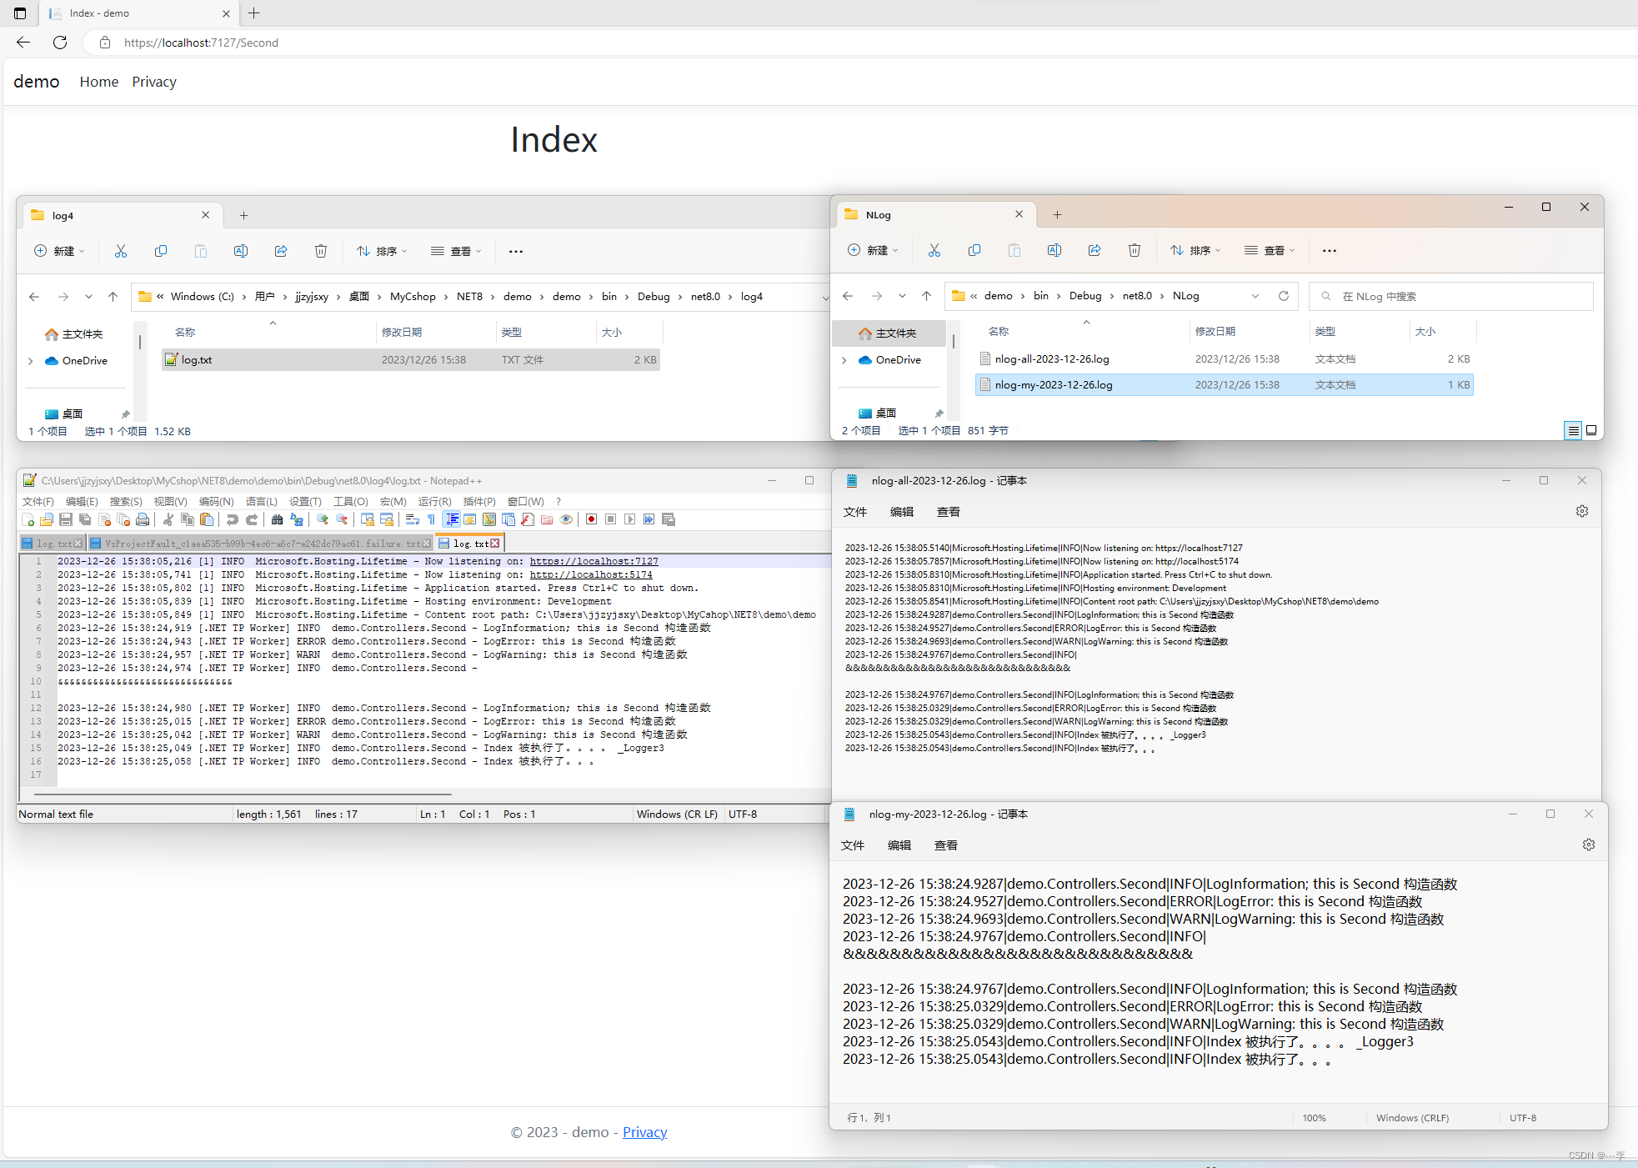Click the Open file icon in Notepad++ toolbar
Screen dimensions: 1638x1168
pyautogui.click(x=47, y=519)
